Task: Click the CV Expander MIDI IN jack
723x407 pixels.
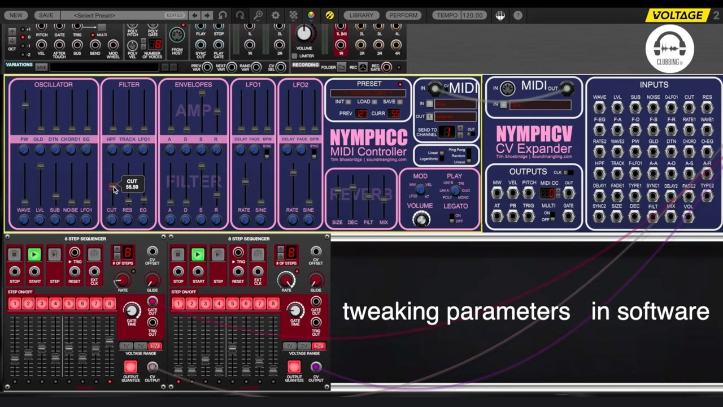Action: tap(507, 89)
